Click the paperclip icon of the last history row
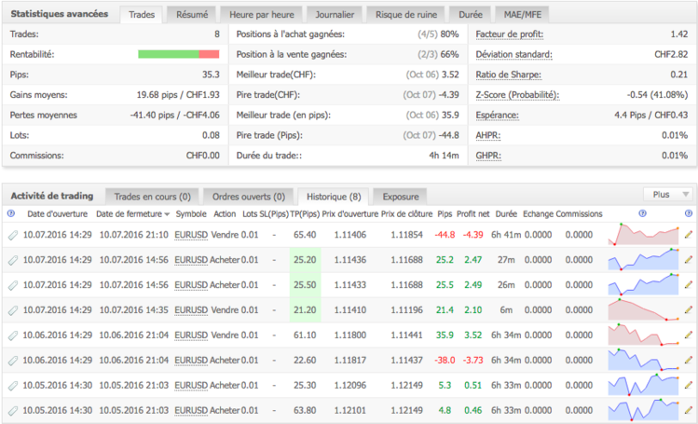 point(13,409)
